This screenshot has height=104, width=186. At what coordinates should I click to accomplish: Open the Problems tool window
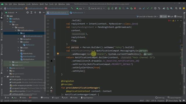pos(33,98)
